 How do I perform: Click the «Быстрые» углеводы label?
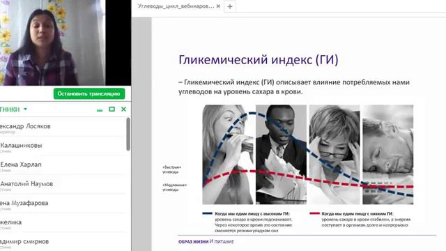(x=171, y=169)
